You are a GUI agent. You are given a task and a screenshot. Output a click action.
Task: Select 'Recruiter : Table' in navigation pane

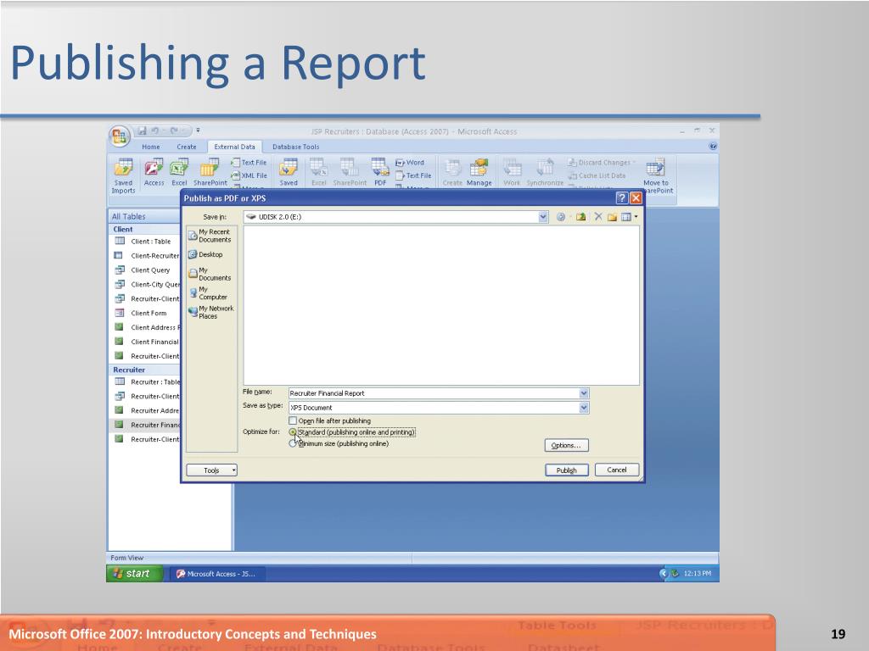tap(145, 382)
